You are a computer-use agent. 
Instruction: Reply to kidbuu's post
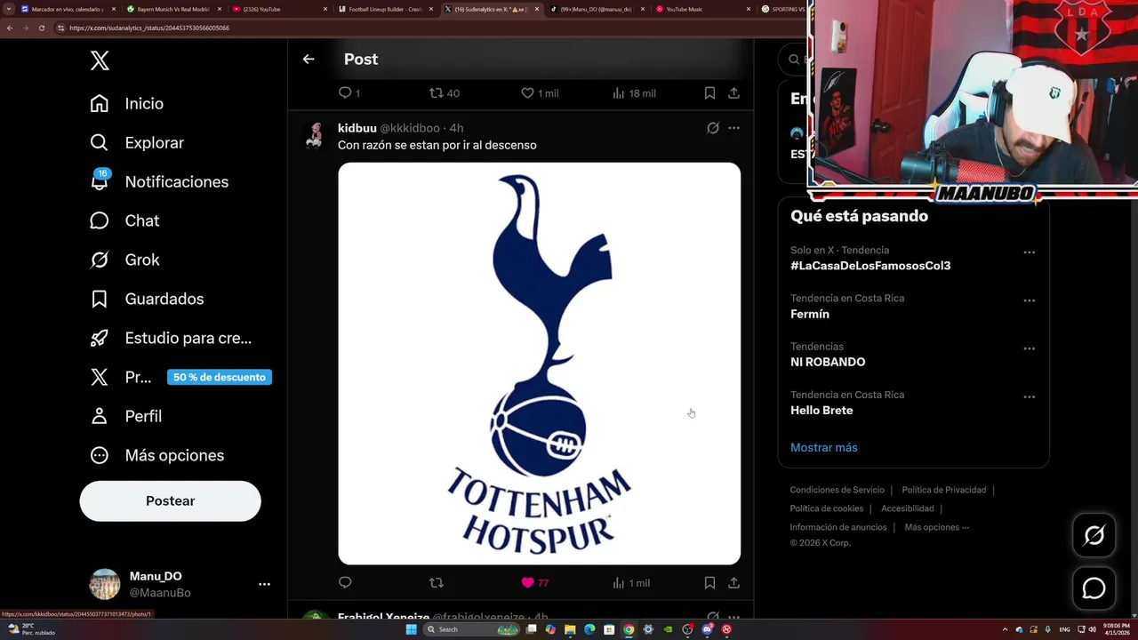(x=345, y=583)
